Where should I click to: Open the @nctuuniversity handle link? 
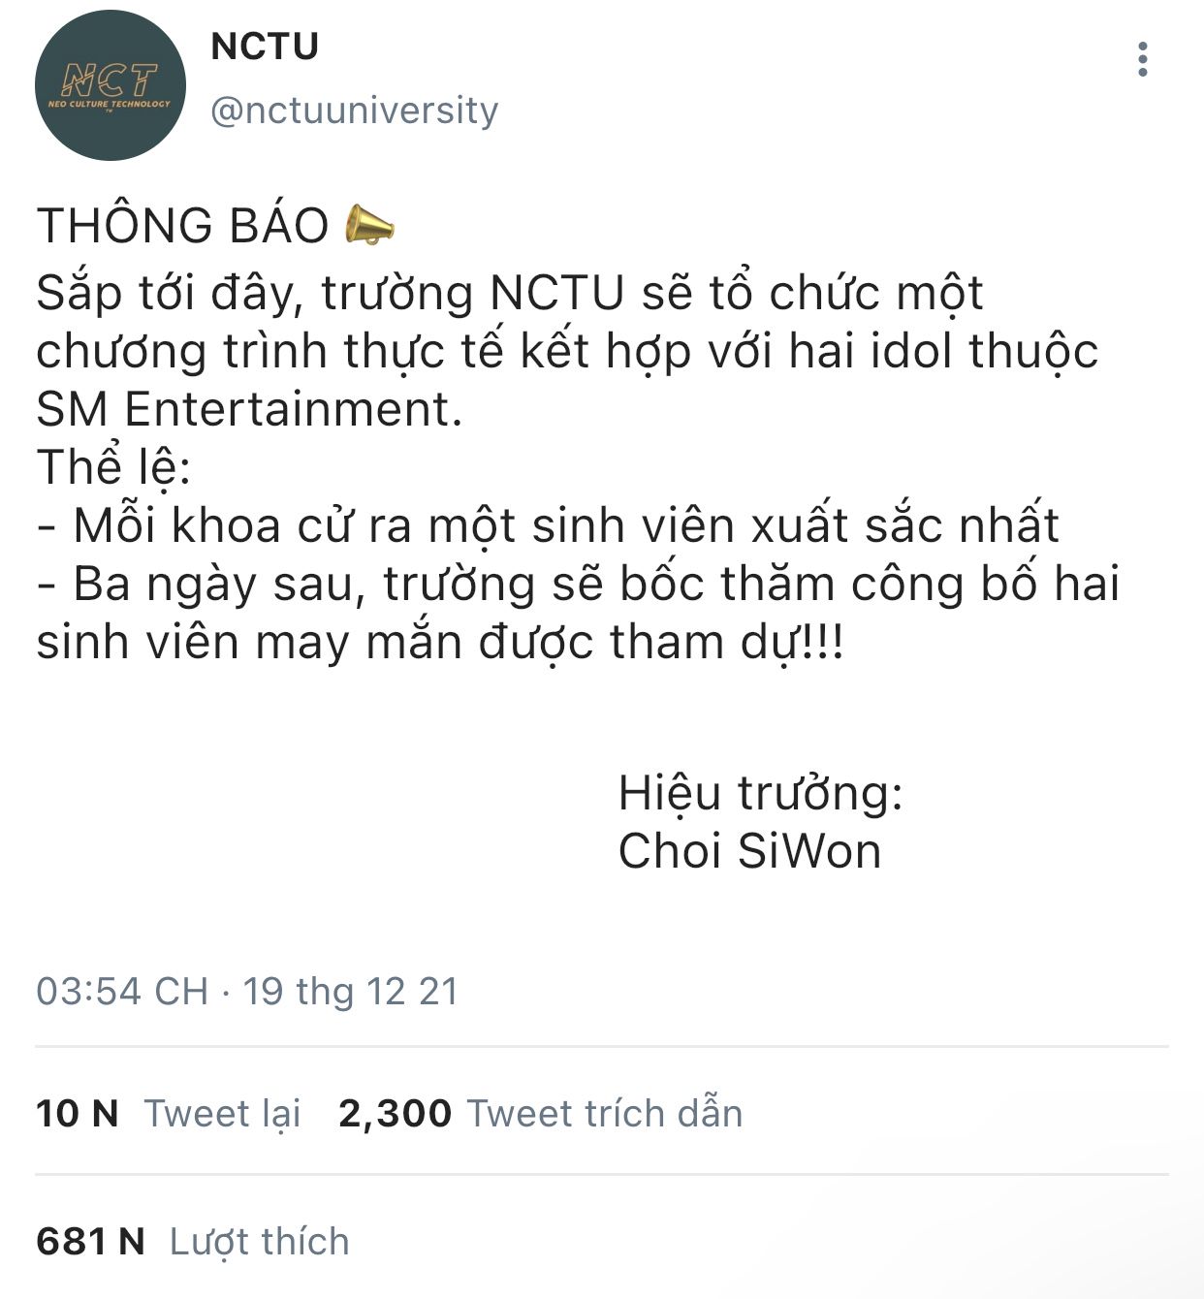click(x=355, y=111)
